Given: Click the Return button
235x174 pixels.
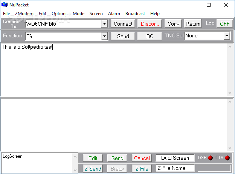Looking at the screenshot, I should (x=193, y=24).
